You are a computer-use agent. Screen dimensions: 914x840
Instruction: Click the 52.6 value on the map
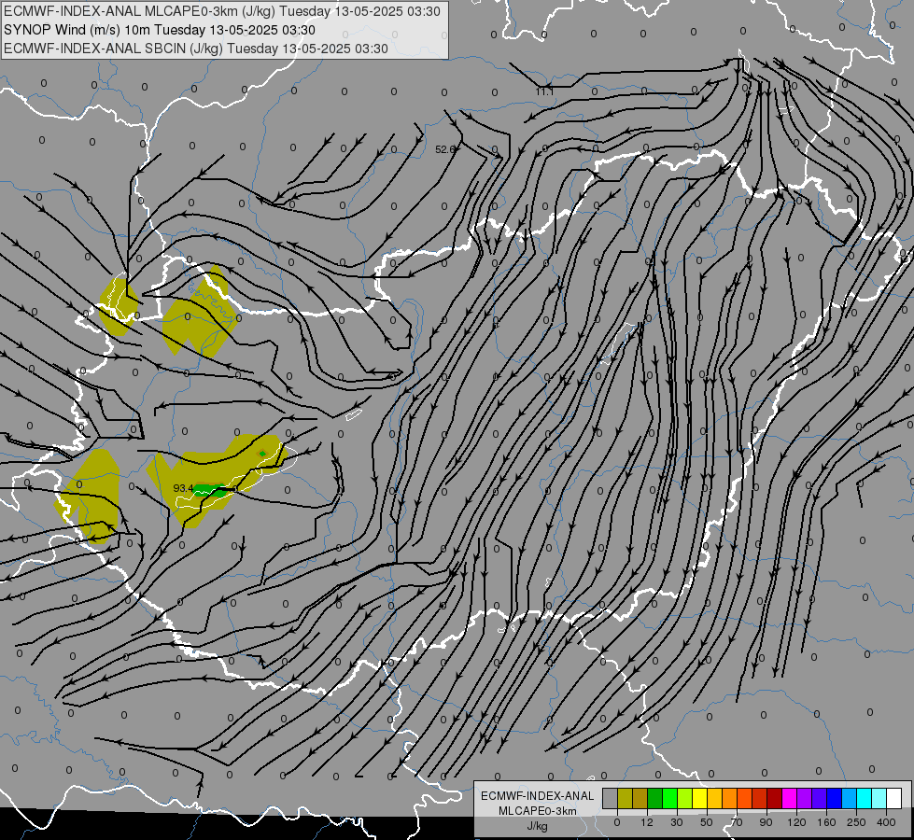point(444,149)
